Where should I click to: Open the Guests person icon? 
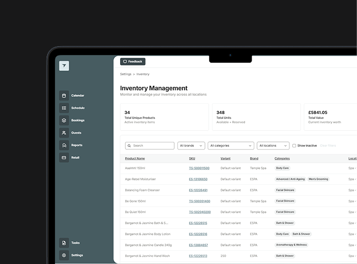click(x=64, y=133)
